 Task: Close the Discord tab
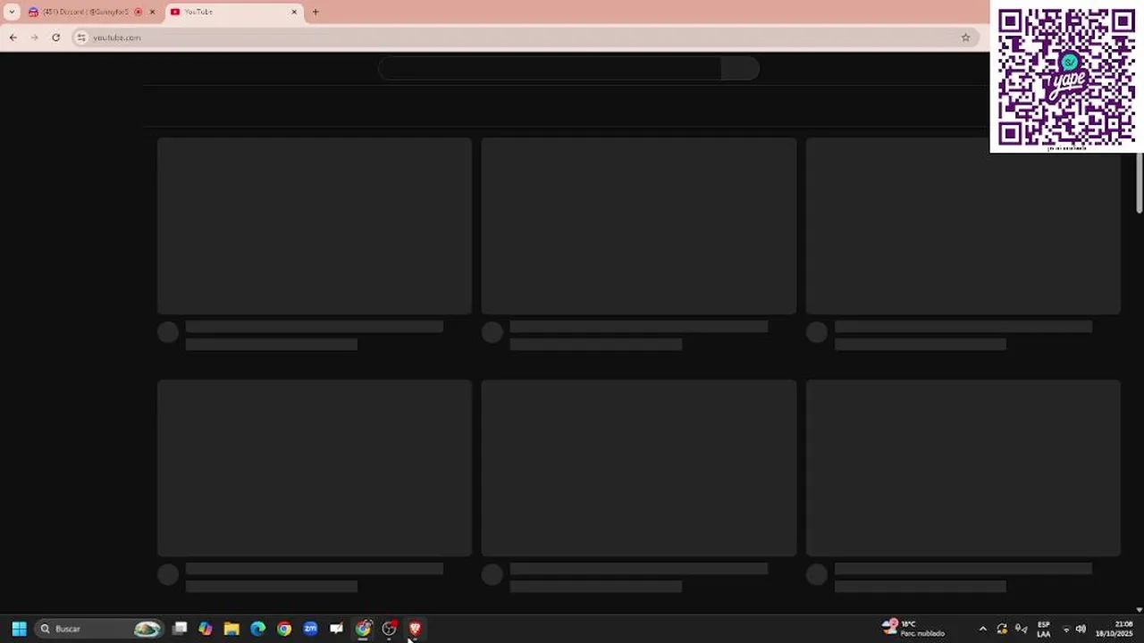[x=152, y=12]
